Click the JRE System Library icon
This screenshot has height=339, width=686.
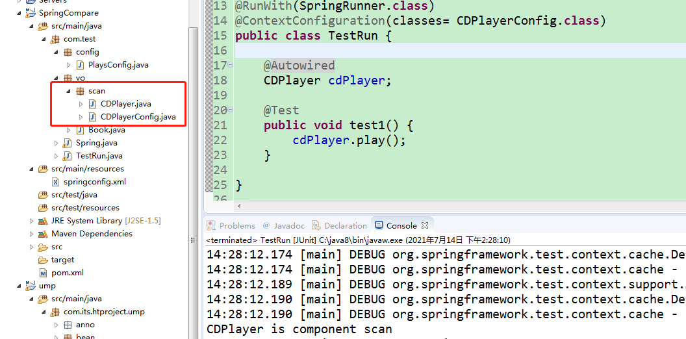(43, 221)
